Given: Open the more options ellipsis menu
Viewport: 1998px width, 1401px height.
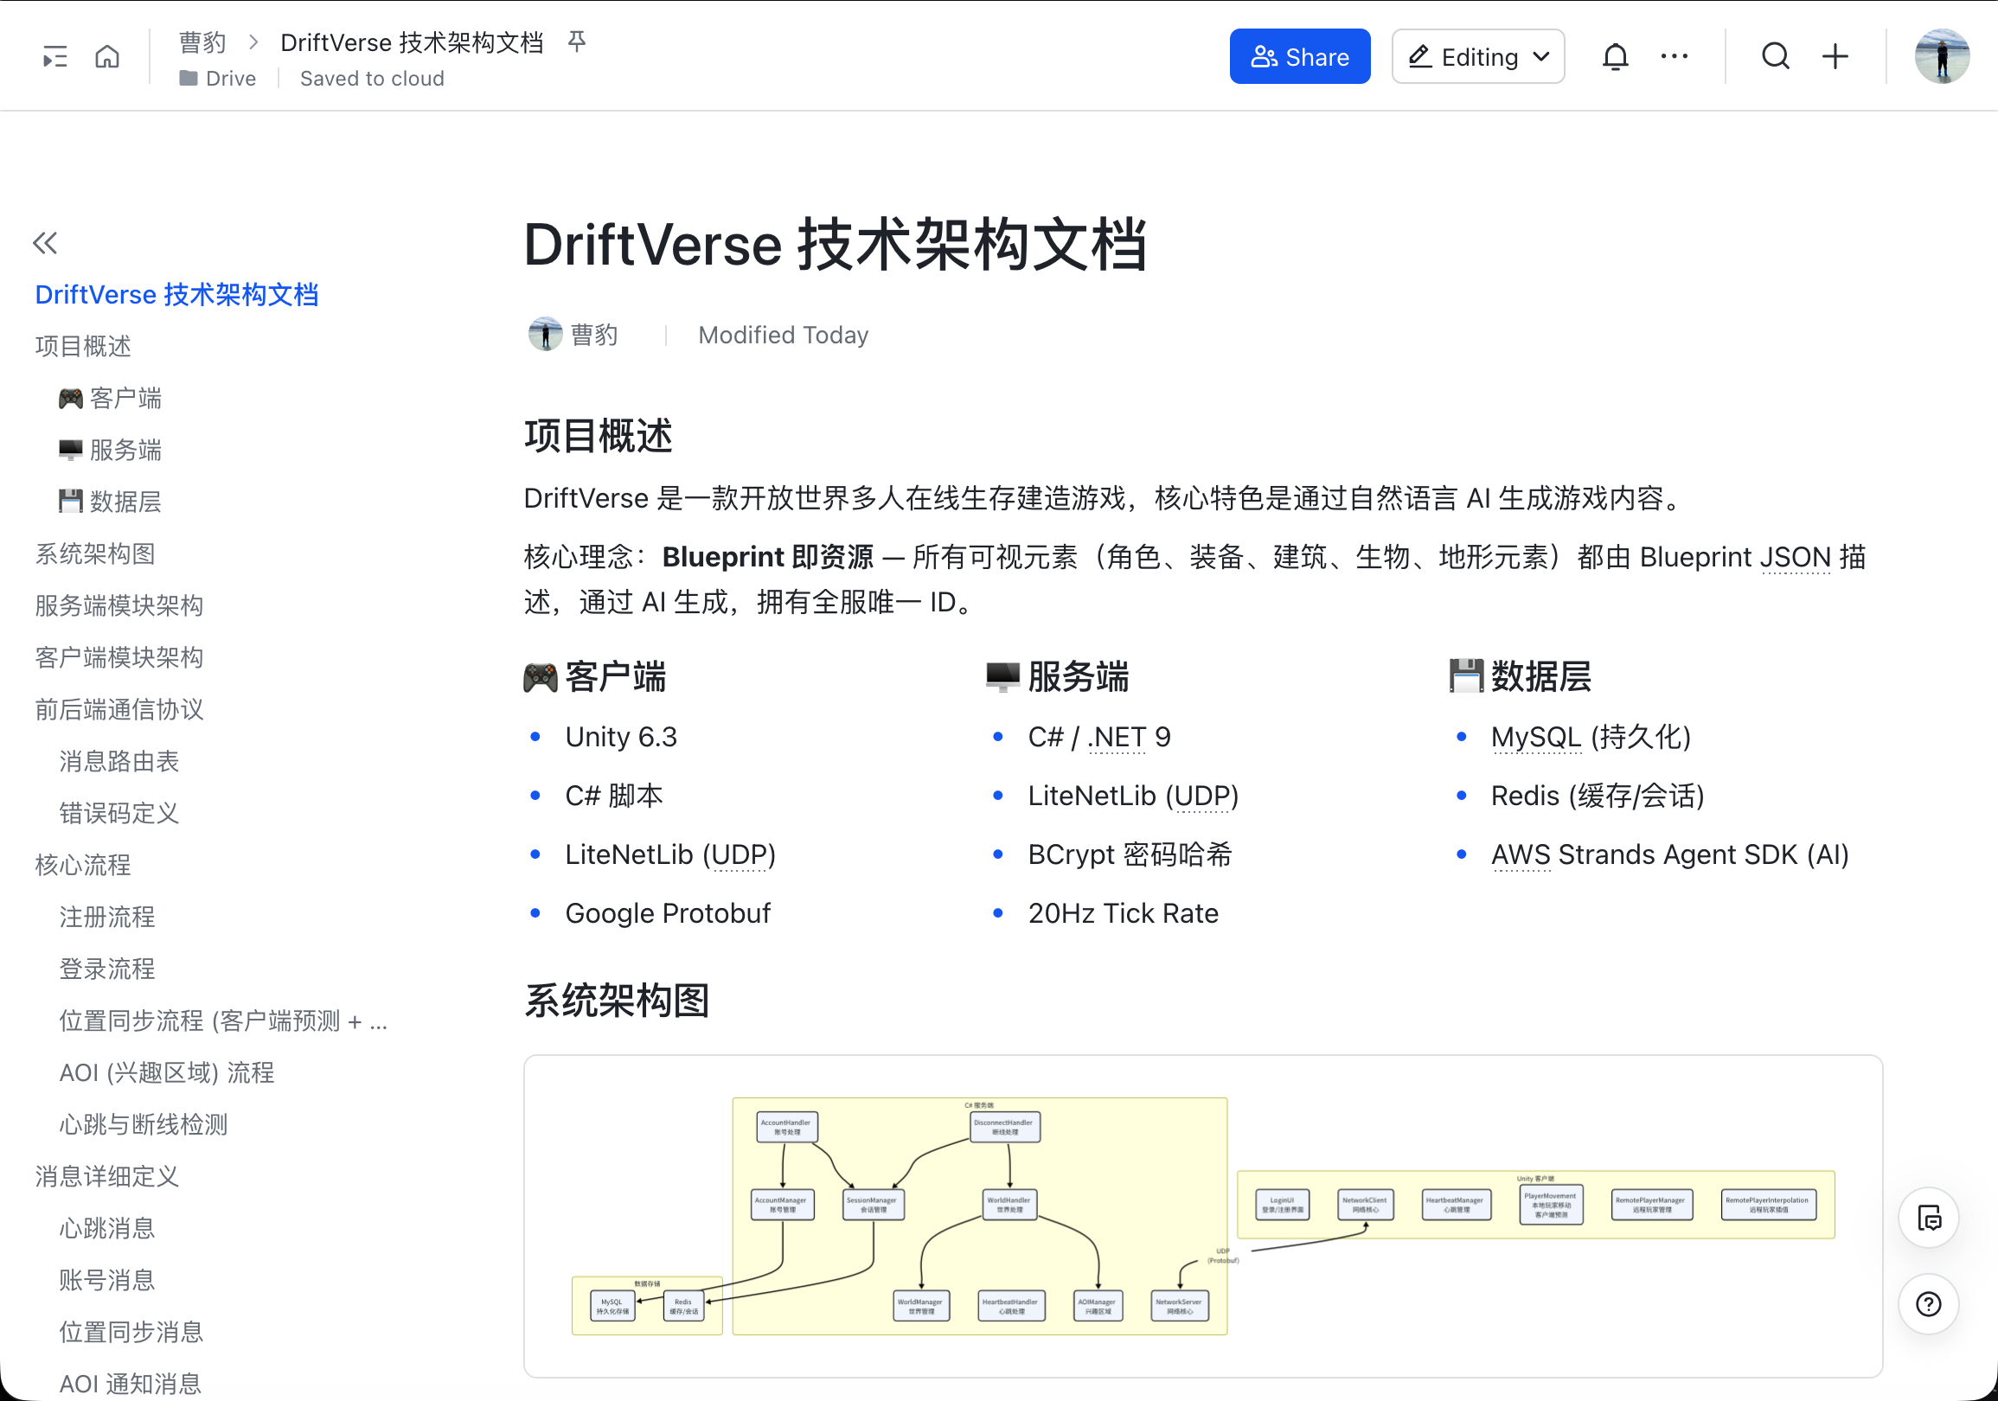Looking at the screenshot, I should (1673, 55).
